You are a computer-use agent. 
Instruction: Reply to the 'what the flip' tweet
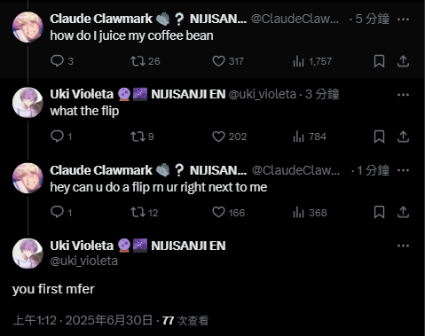click(x=57, y=137)
